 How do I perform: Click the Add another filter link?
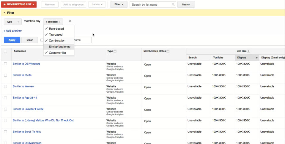[12, 31]
